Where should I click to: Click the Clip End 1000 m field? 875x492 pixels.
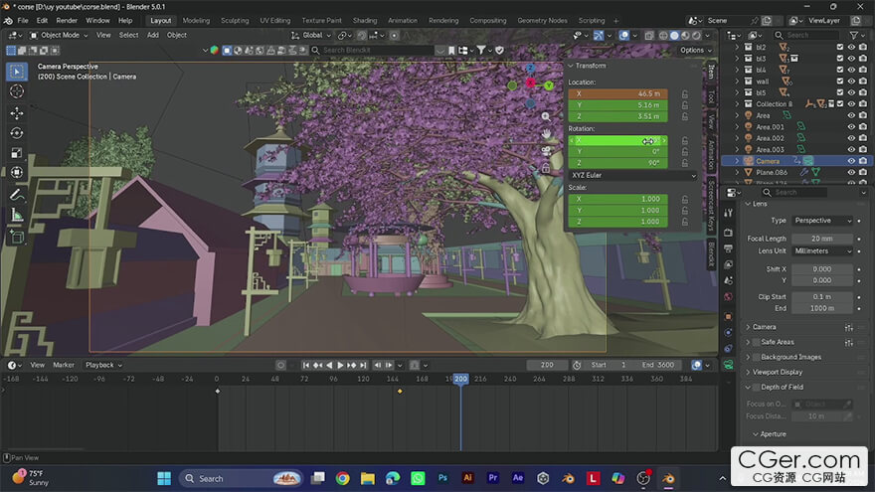(x=822, y=308)
